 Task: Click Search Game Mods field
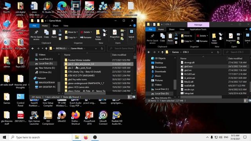pos(121,49)
